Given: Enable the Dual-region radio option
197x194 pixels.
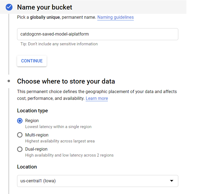Looking at the screenshot, I should click(20, 149).
